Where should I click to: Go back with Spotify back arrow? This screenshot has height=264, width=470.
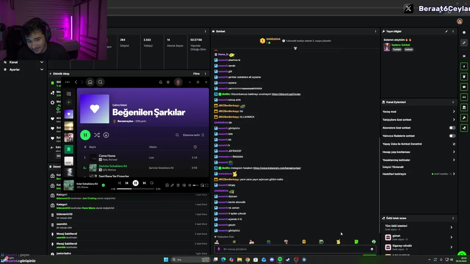click(76, 82)
